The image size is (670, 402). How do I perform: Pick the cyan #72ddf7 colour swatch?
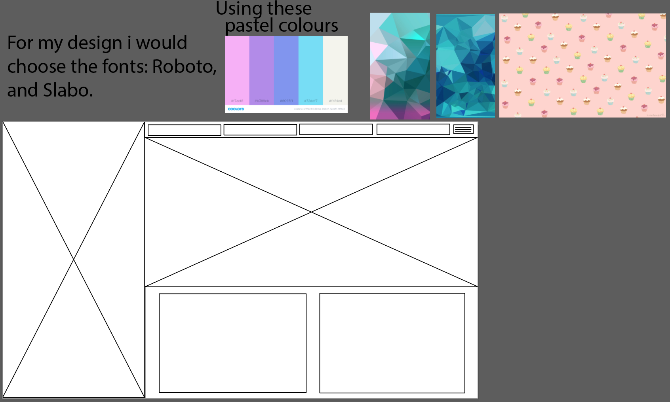click(311, 70)
